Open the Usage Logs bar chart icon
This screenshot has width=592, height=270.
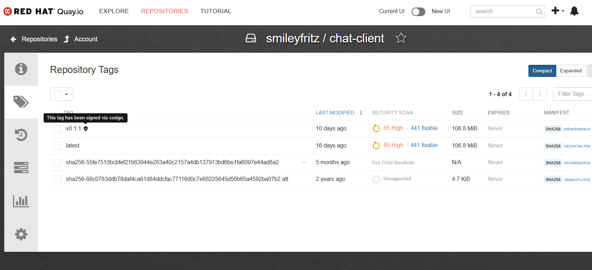(x=21, y=201)
